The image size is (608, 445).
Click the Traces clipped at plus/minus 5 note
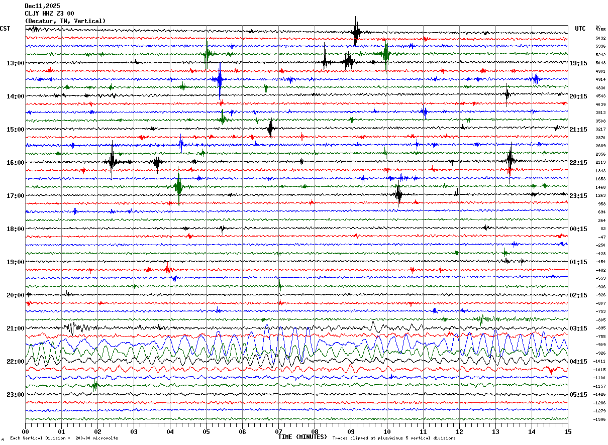coord(394,438)
